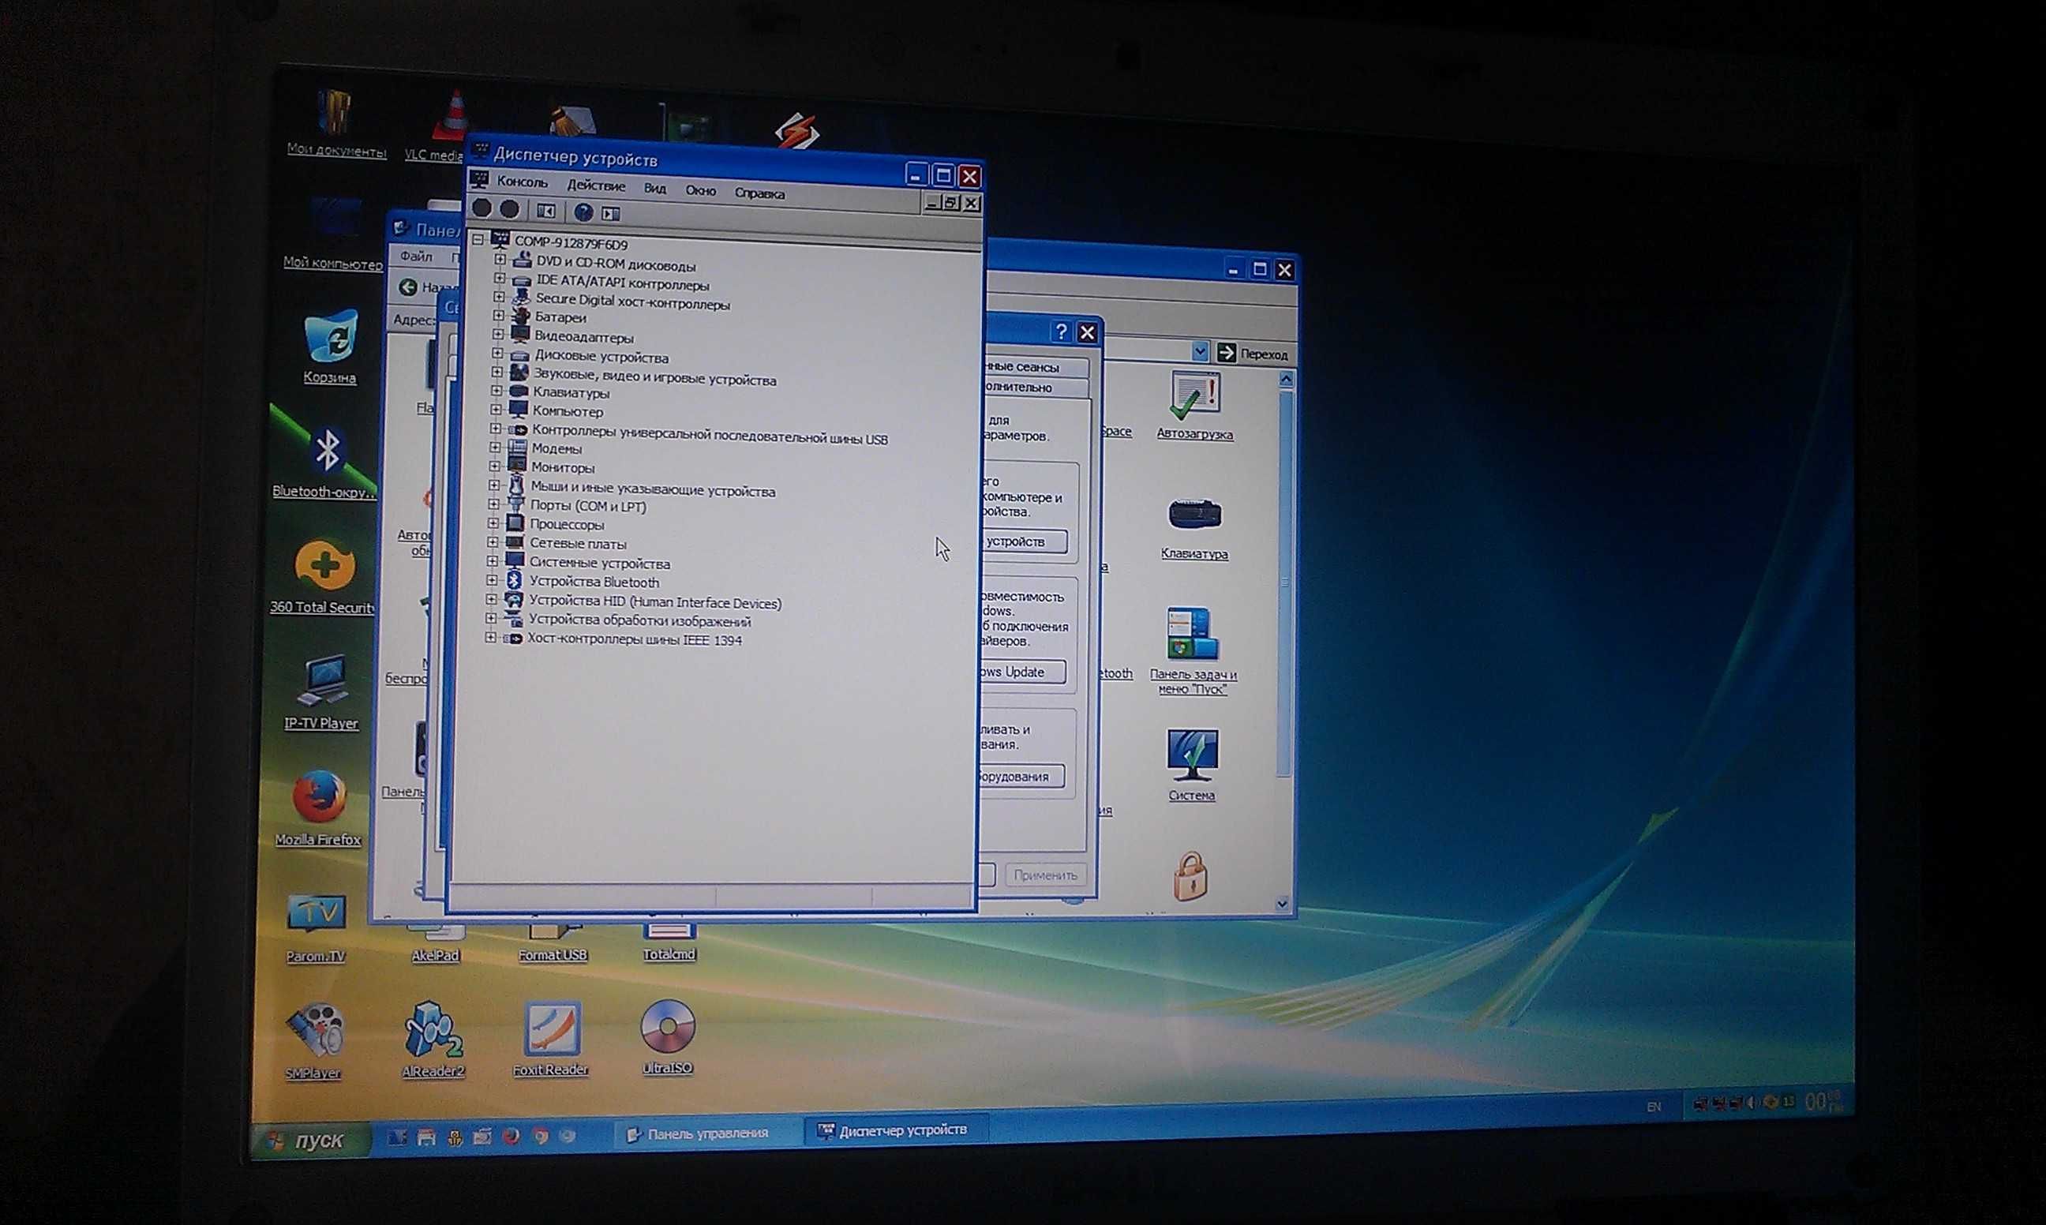Select the Мониторы tree item
Image resolution: width=2046 pixels, height=1225 pixels.
point(562,467)
